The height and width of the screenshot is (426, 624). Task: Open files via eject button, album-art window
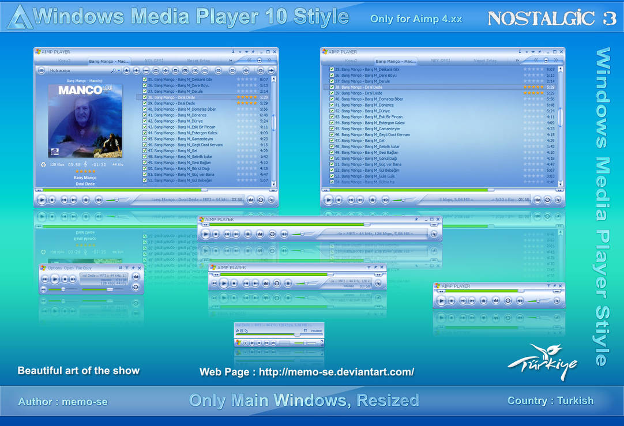pyautogui.click(x=85, y=200)
